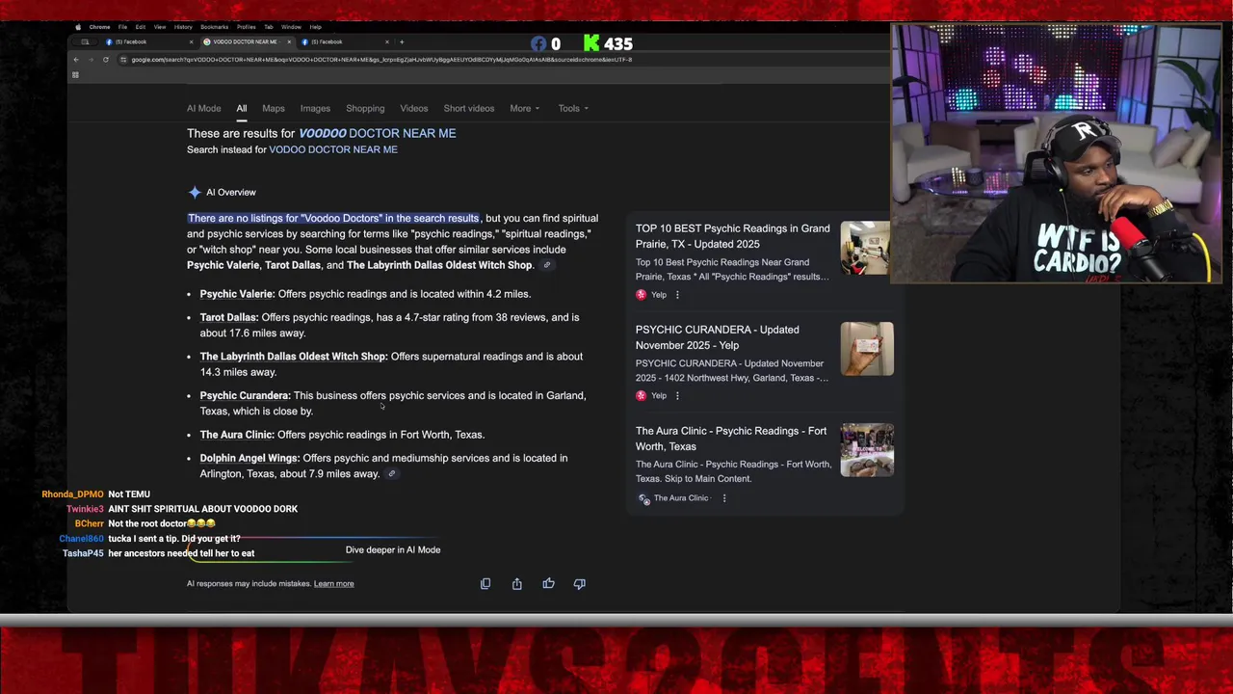Screen dimensions: 1233x694
Task: Reload the current page
Action: pos(106,60)
